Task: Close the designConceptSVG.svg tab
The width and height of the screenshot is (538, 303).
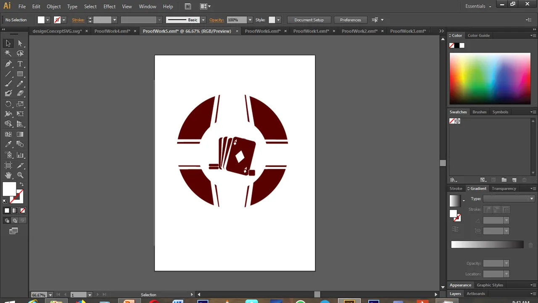Action: (x=87, y=31)
